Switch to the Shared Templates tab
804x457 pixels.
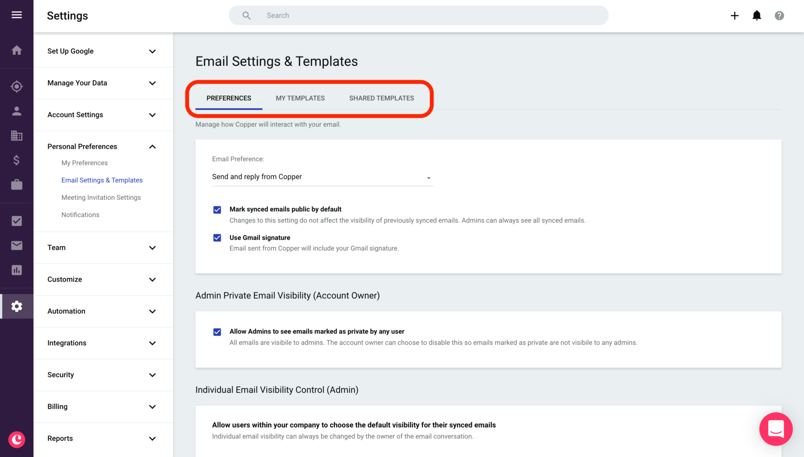coord(381,98)
